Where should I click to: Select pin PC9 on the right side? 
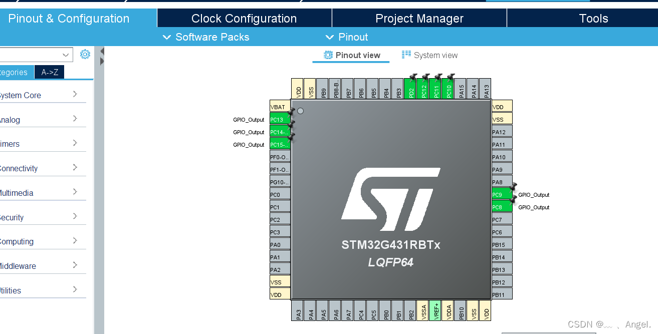[502, 195]
